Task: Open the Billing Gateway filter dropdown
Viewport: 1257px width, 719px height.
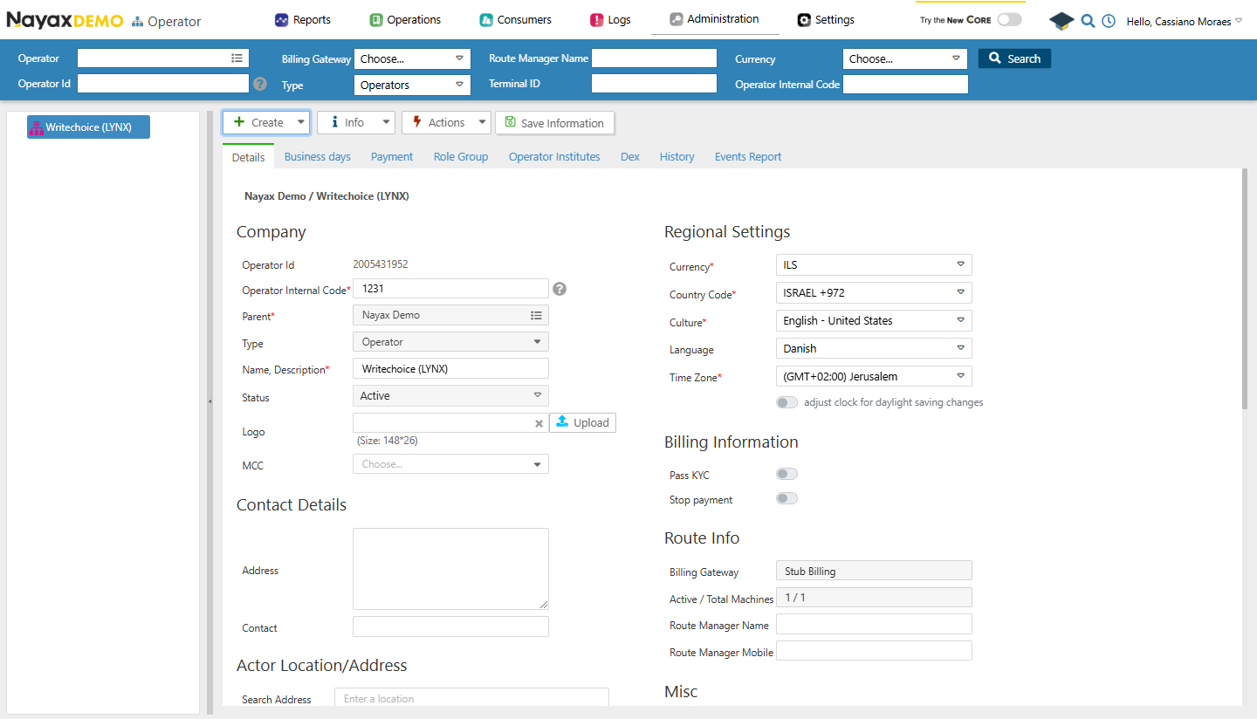Action: point(412,58)
